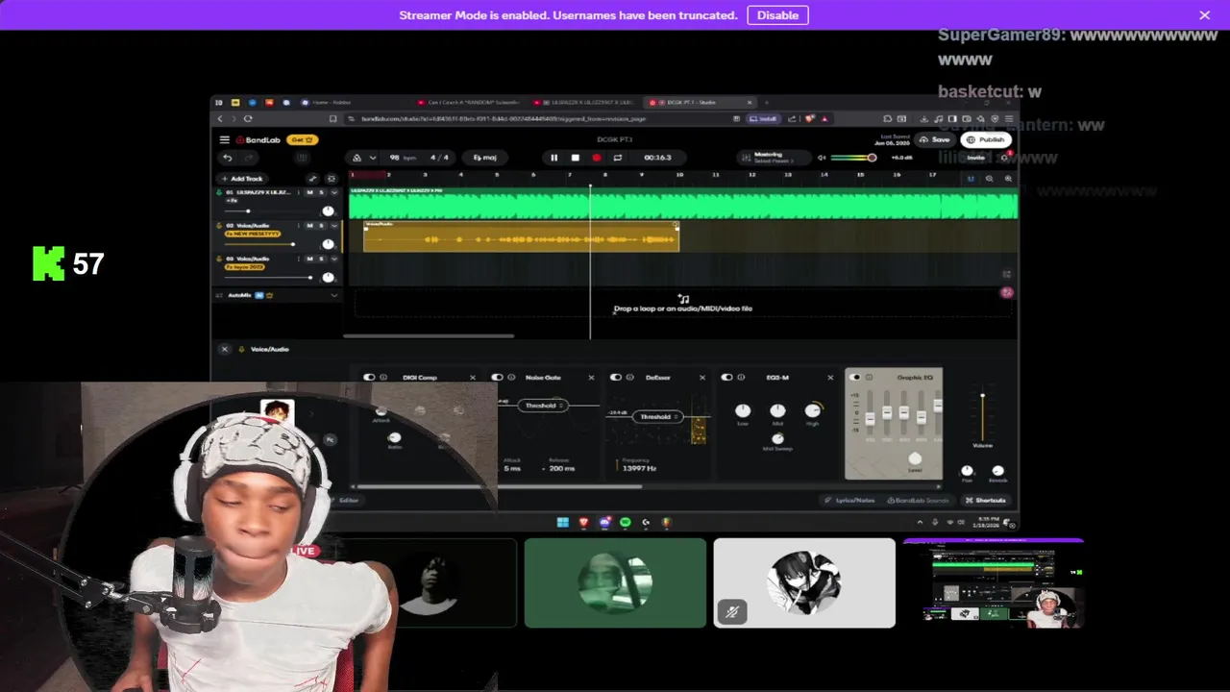Expand track 01 options chevron
Screen dimensions: 1230x692
tap(333, 192)
